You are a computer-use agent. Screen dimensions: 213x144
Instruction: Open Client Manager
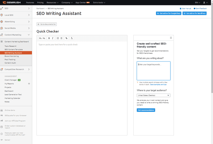[11, 80]
